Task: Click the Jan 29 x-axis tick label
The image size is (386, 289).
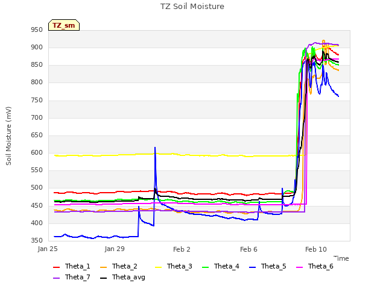Action: [115, 249]
